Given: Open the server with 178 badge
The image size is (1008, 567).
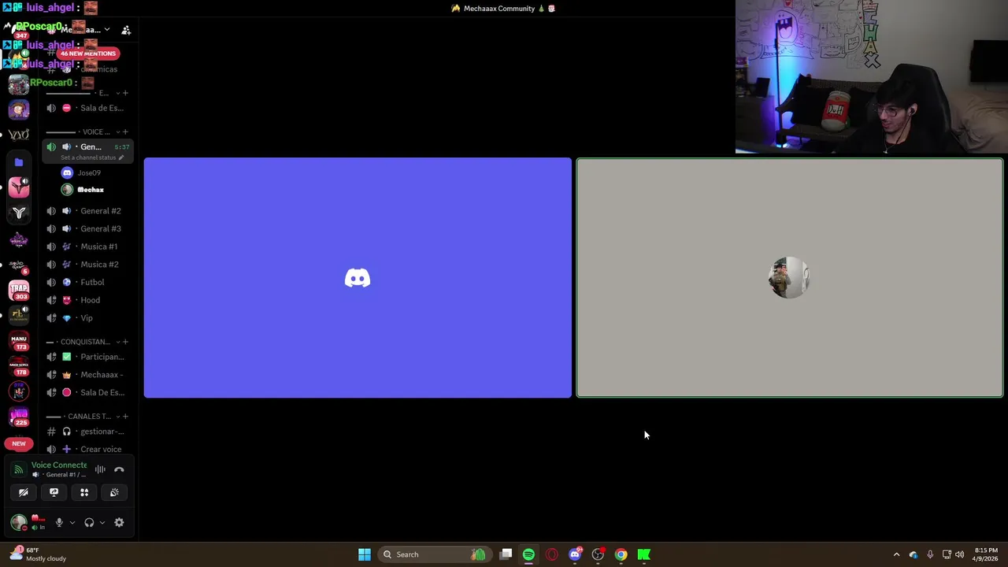Looking at the screenshot, I should [19, 366].
